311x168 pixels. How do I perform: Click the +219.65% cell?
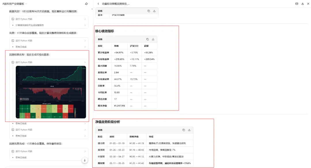[119, 59]
